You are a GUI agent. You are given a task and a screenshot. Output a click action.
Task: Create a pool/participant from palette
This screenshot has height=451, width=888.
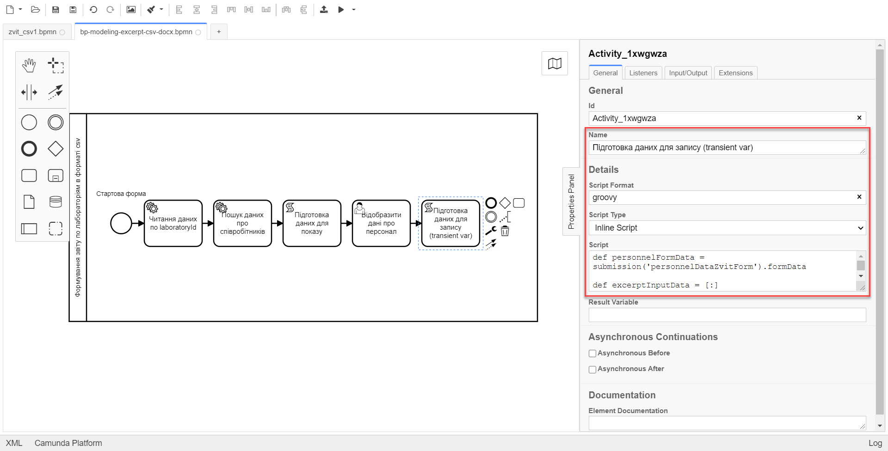(x=29, y=228)
